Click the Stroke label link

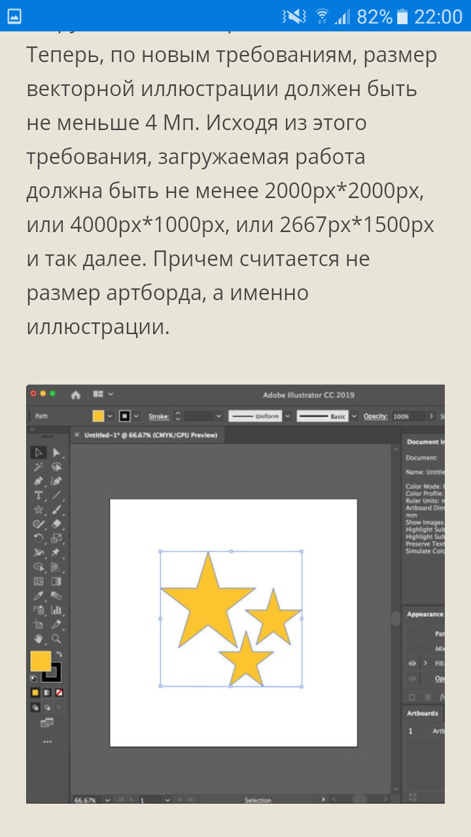pos(159,416)
